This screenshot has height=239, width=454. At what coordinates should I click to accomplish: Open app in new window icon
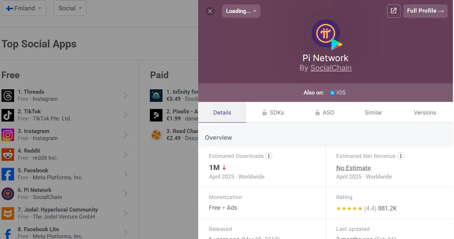point(394,11)
